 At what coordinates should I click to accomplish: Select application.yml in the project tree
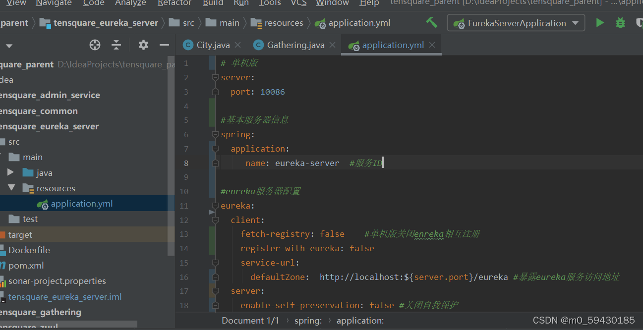point(75,204)
